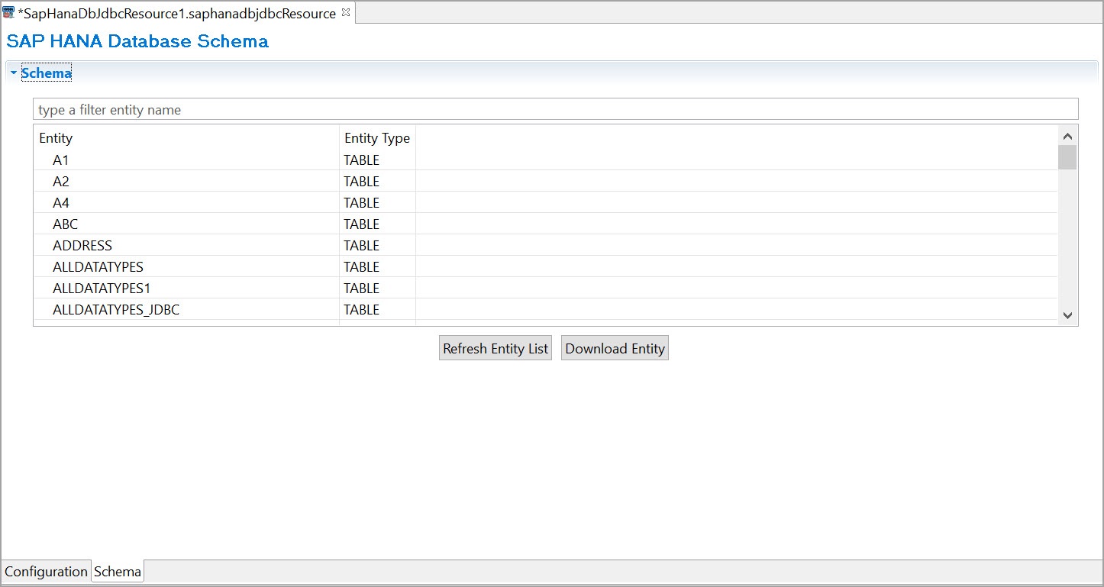
Task: Click the Schema section header link
Action: pyautogui.click(x=47, y=73)
